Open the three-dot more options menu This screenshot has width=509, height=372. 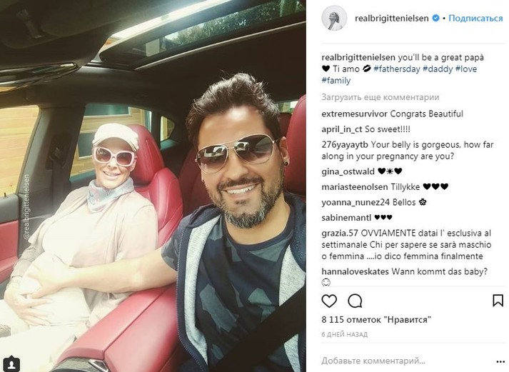click(500, 361)
